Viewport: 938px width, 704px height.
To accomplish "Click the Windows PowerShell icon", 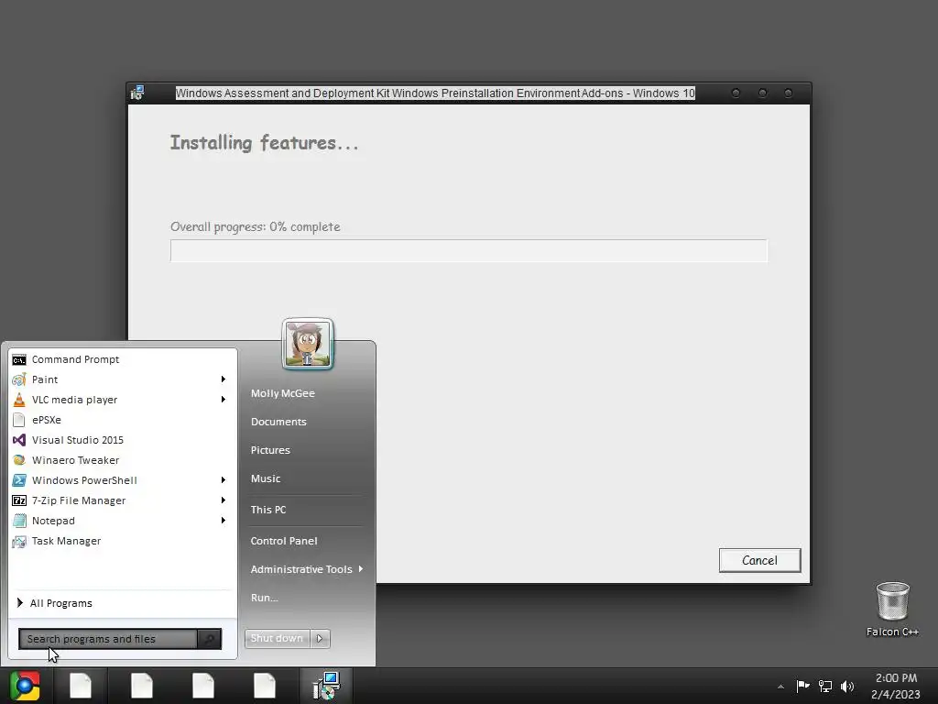I will 19,480.
